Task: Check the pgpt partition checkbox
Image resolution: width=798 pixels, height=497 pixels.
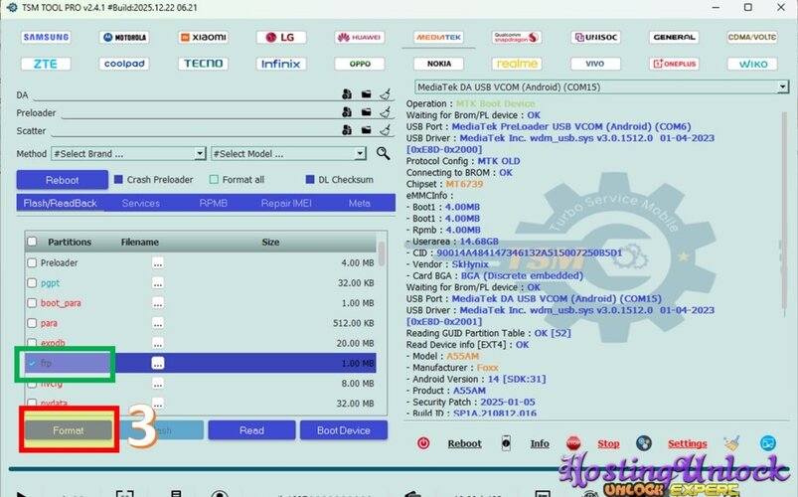Action: point(32,282)
